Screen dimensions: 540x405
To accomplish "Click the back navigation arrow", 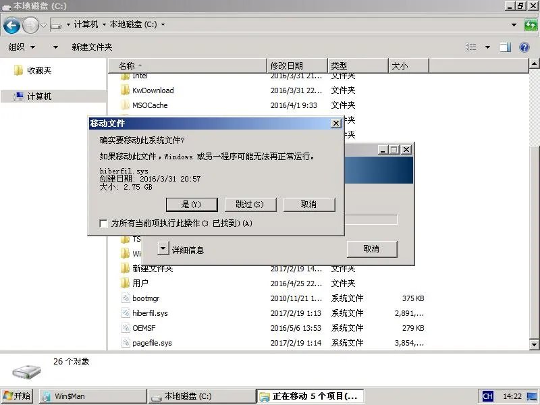I will (11, 26).
